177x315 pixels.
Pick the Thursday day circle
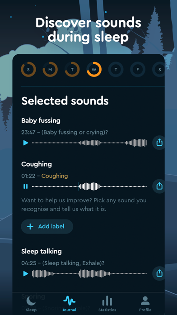tap(116, 70)
